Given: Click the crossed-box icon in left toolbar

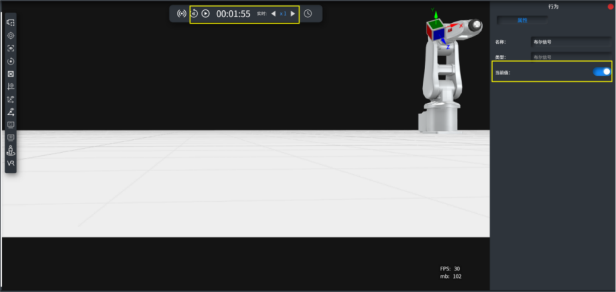Looking at the screenshot, I should 11,74.
